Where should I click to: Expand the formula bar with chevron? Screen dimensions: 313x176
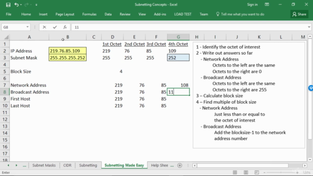(309, 27)
